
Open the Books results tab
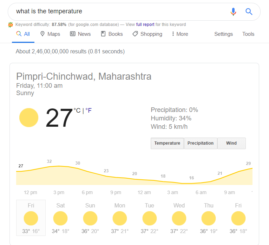coord(112,34)
